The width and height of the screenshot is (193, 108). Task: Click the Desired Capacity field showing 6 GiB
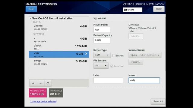pos(102,40)
